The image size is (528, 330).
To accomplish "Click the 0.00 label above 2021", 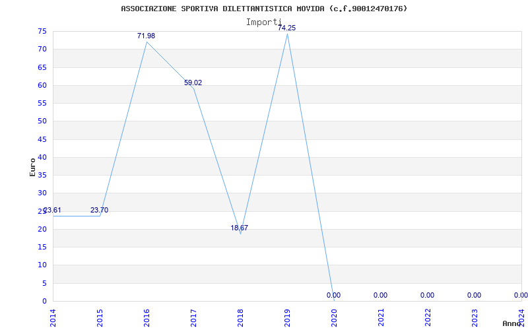I will click(x=381, y=295).
